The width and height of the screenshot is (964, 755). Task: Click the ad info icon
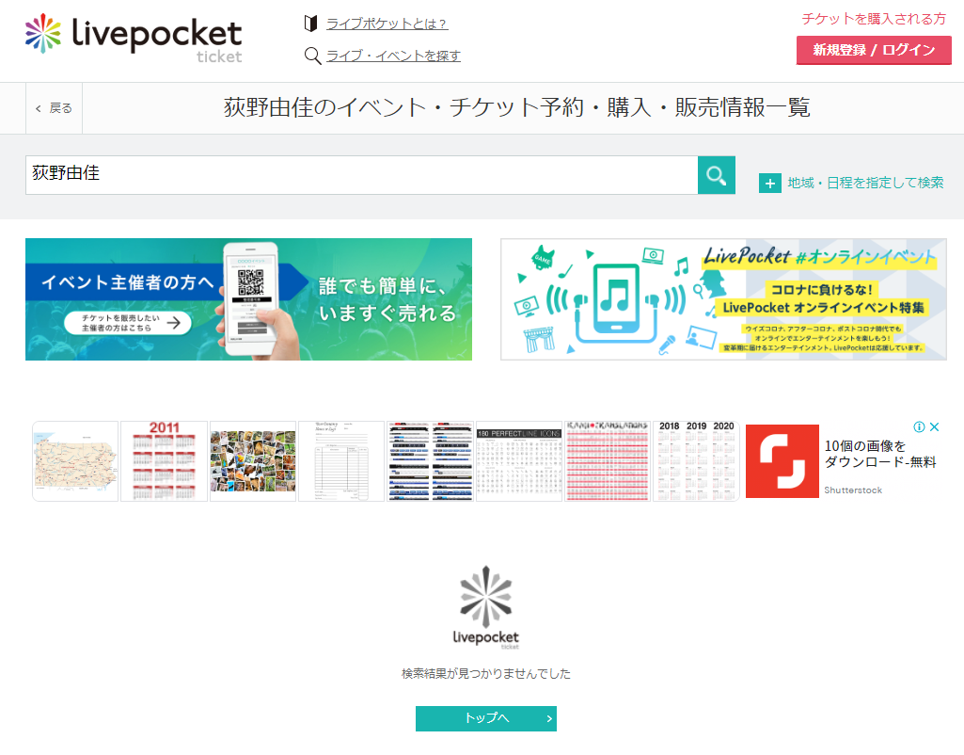[x=919, y=427]
